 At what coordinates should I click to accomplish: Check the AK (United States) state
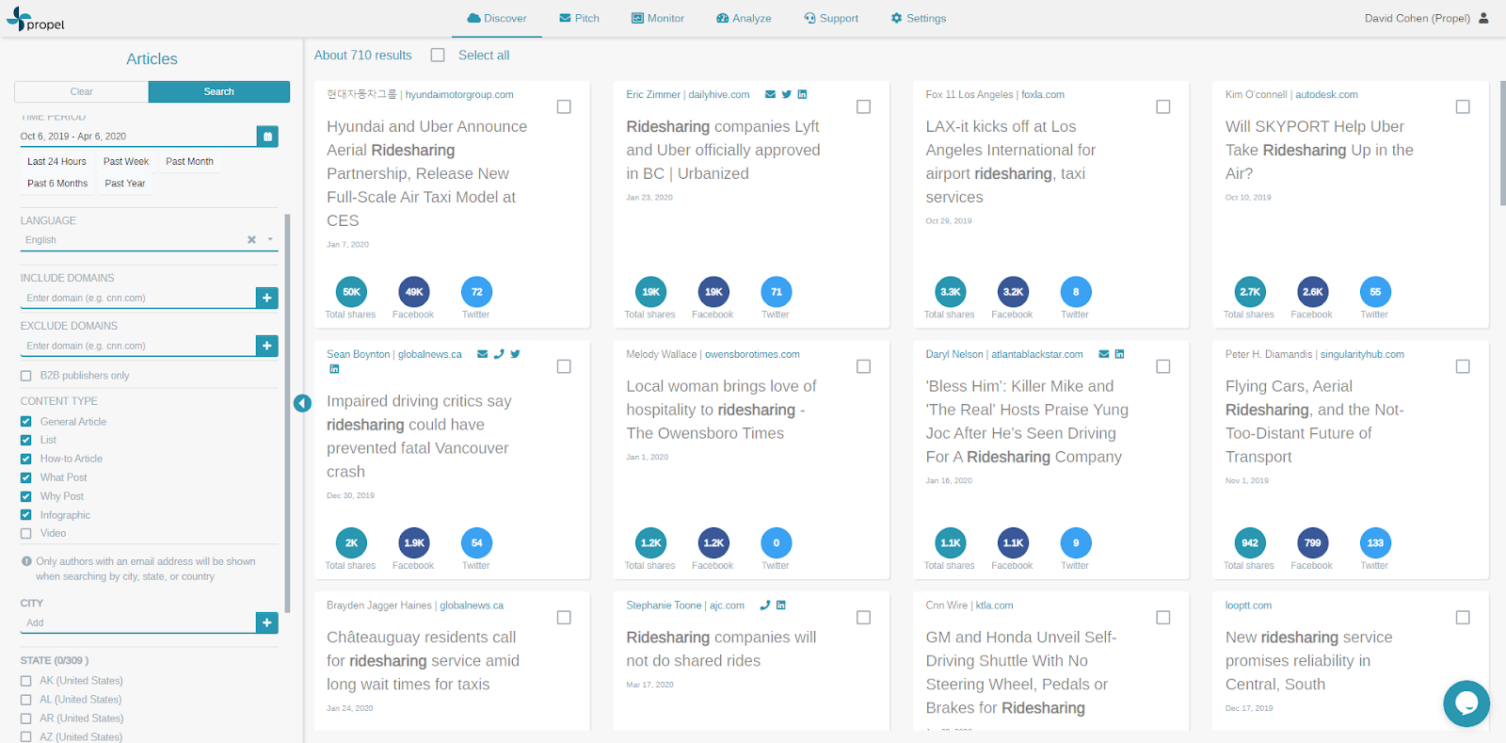(x=26, y=681)
